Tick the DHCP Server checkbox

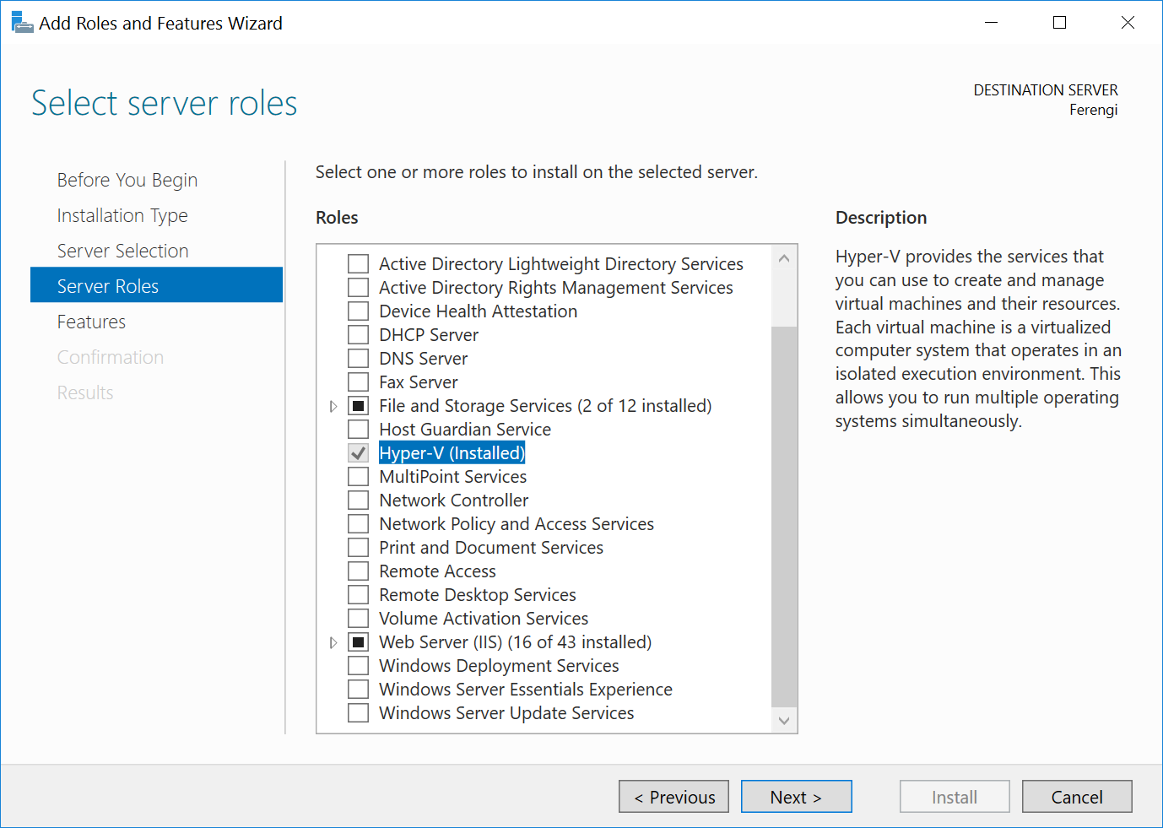click(x=359, y=335)
